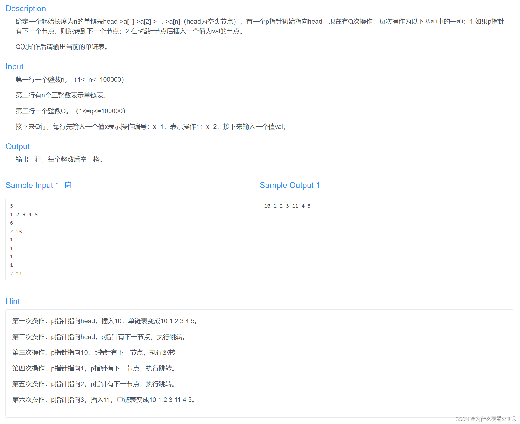
Task: Click the Input section heading
Action: (x=14, y=66)
